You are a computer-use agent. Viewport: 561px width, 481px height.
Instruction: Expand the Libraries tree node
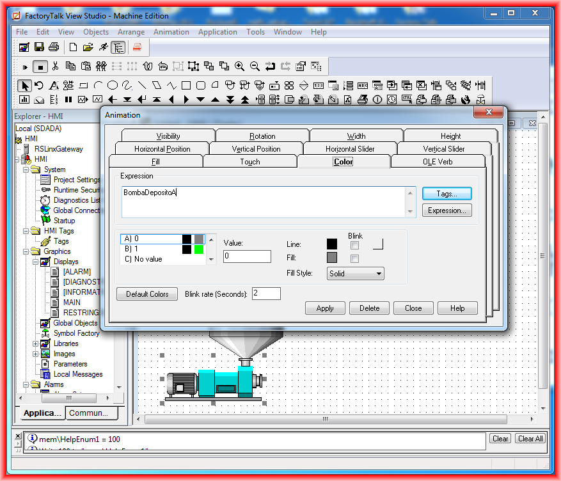[x=36, y=343]
